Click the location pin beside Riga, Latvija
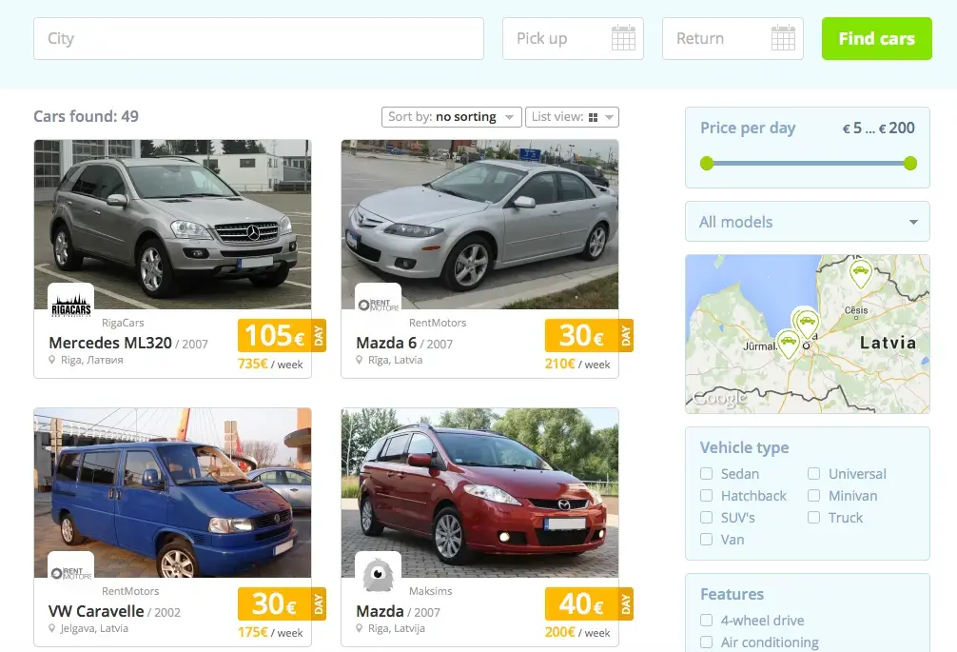This screenshot has height=652, width=957. pyautogui.click(x=360, y=629)
